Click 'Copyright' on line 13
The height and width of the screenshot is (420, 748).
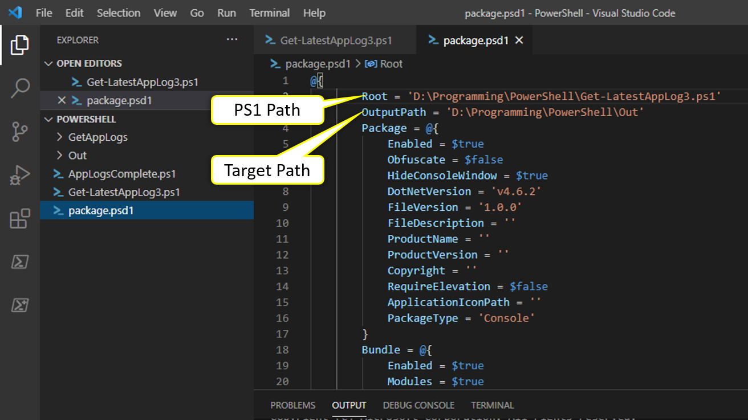(416, 271)
